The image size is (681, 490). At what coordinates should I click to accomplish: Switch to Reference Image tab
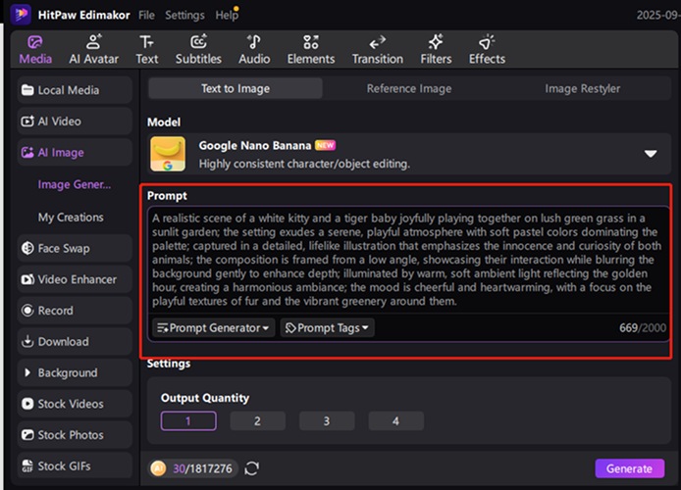pos(409,88)
